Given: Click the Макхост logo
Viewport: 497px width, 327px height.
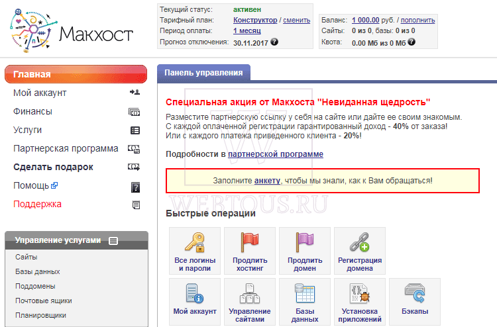Looking at the screenshot, I should (x=72, y=30).
